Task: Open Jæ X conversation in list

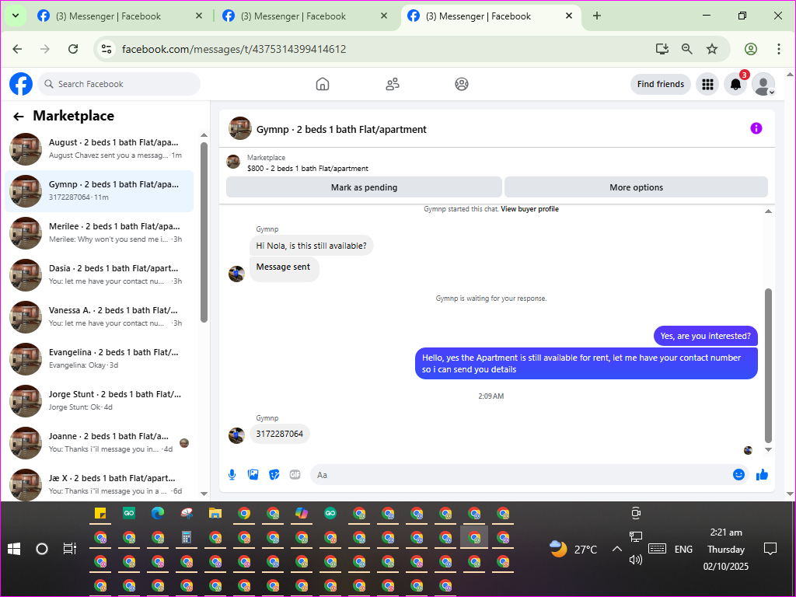Action: [99, 485]
